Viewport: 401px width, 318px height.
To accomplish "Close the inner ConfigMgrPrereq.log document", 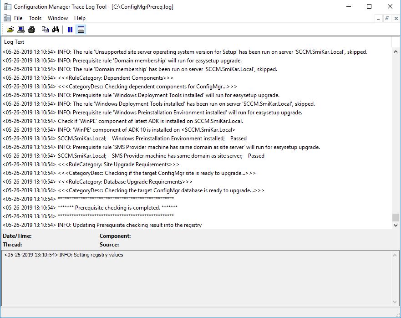I will tap(396, 18).
